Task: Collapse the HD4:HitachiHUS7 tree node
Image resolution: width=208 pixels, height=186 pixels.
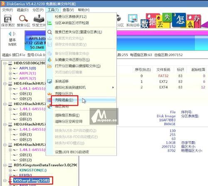Action: click(x=5, y=144)
